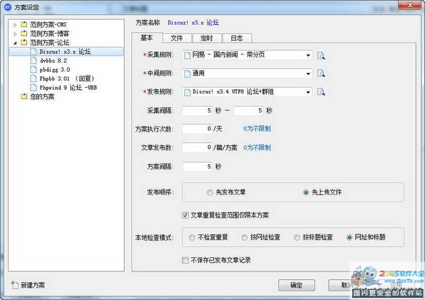Select the 先上传文件 radio button
The image size is (425, 300).
coord(306,192)
